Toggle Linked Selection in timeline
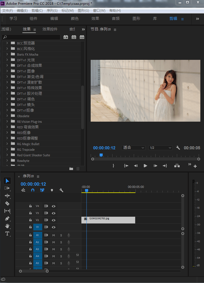 (x=42, y=190)
